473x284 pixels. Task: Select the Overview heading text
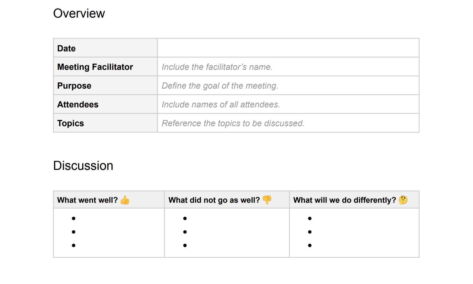click(79, 13)
